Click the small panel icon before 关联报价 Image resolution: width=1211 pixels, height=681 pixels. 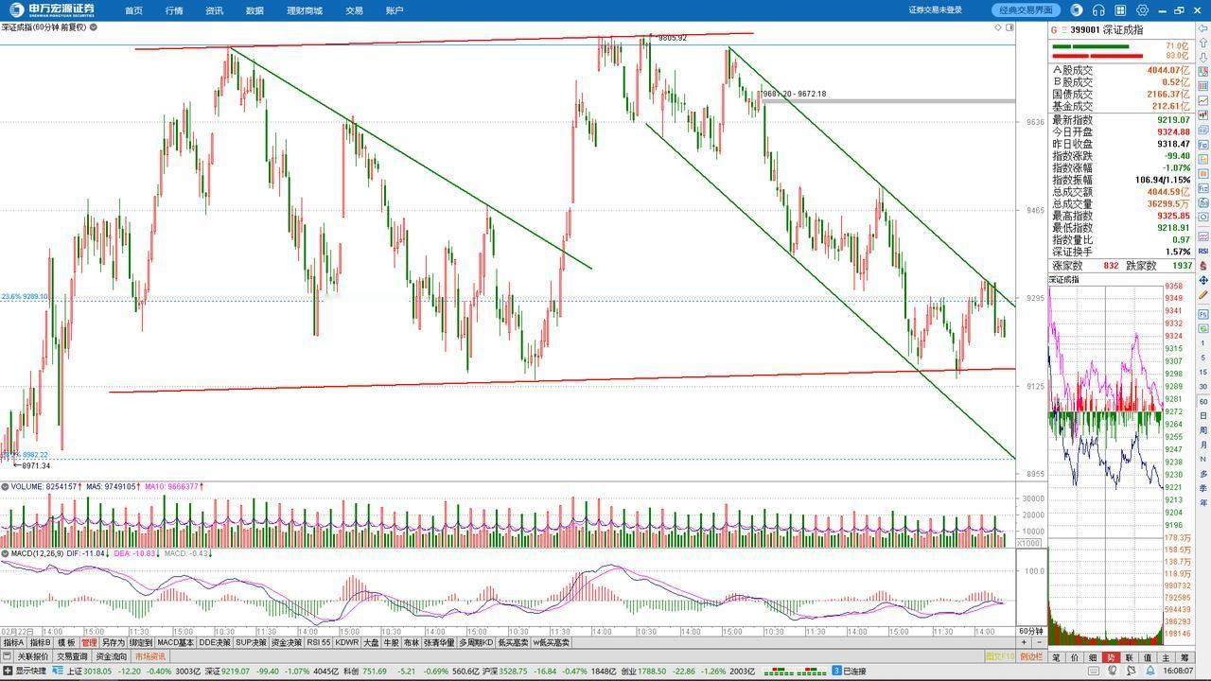[x=8, y=656]
